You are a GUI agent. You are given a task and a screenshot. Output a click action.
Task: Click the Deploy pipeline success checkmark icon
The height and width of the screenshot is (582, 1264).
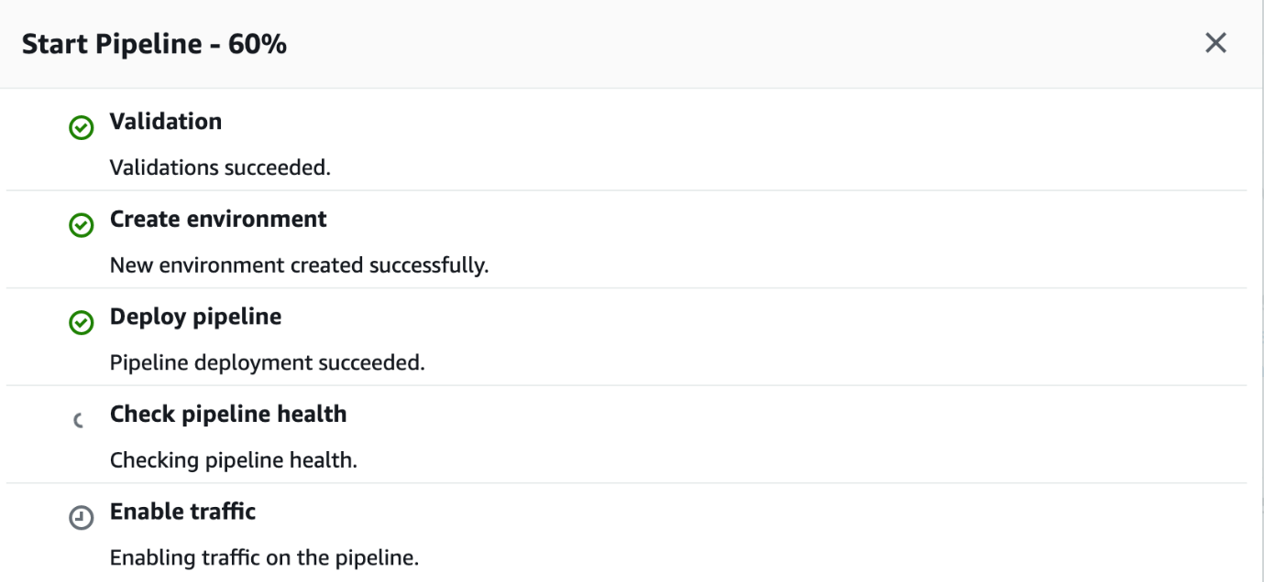point(82,322)
